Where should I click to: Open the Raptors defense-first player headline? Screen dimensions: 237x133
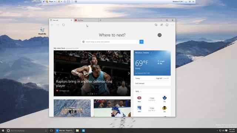click(84, 83)
